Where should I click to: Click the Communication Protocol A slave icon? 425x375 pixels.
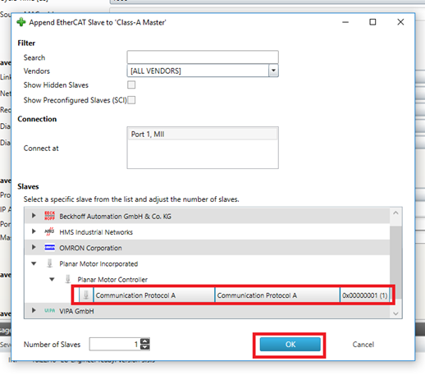(x=86, y=295)
